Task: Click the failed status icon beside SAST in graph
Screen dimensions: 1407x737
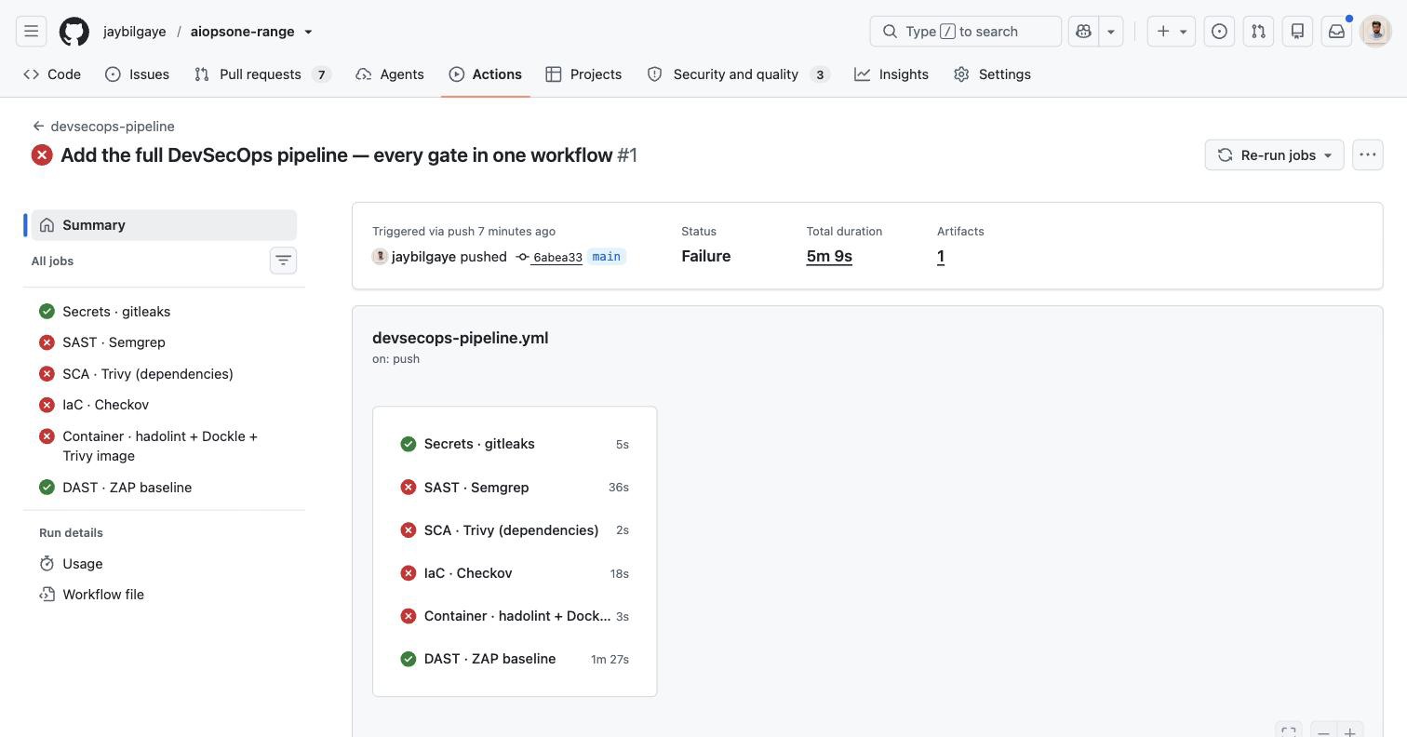Action: [408, 488]
